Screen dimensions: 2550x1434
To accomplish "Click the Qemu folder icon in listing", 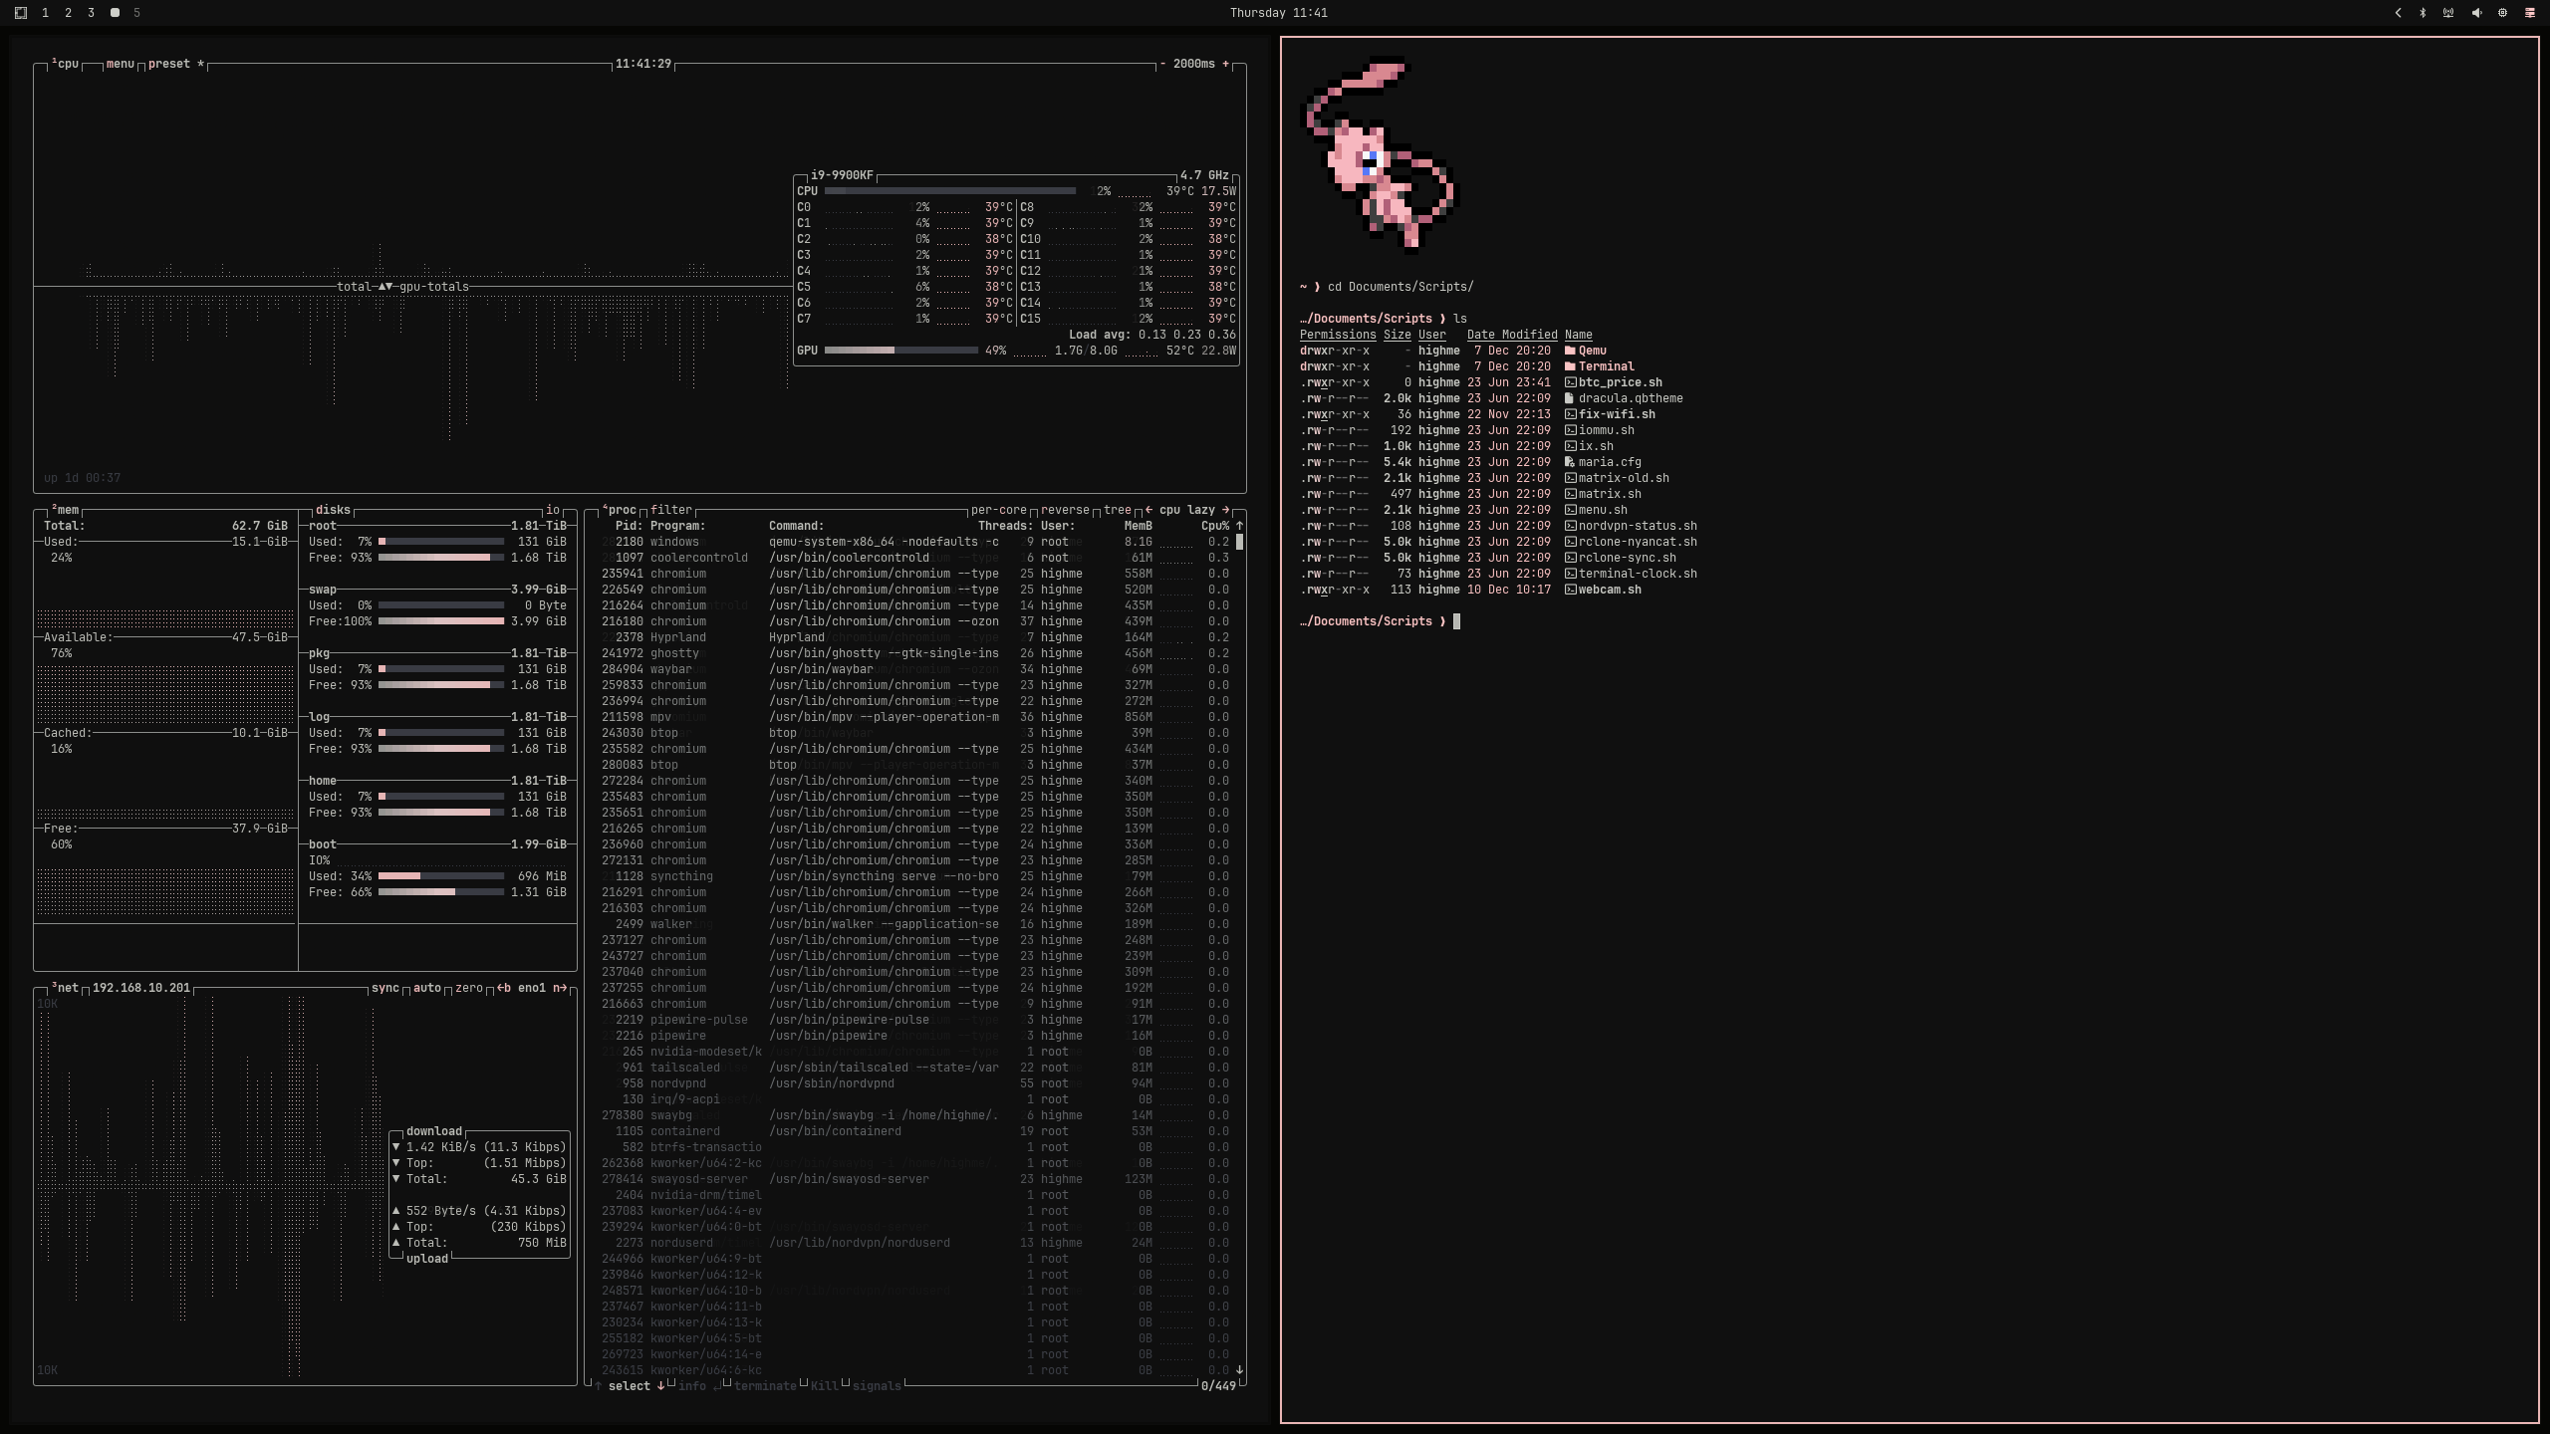I will pos(1570,351).
